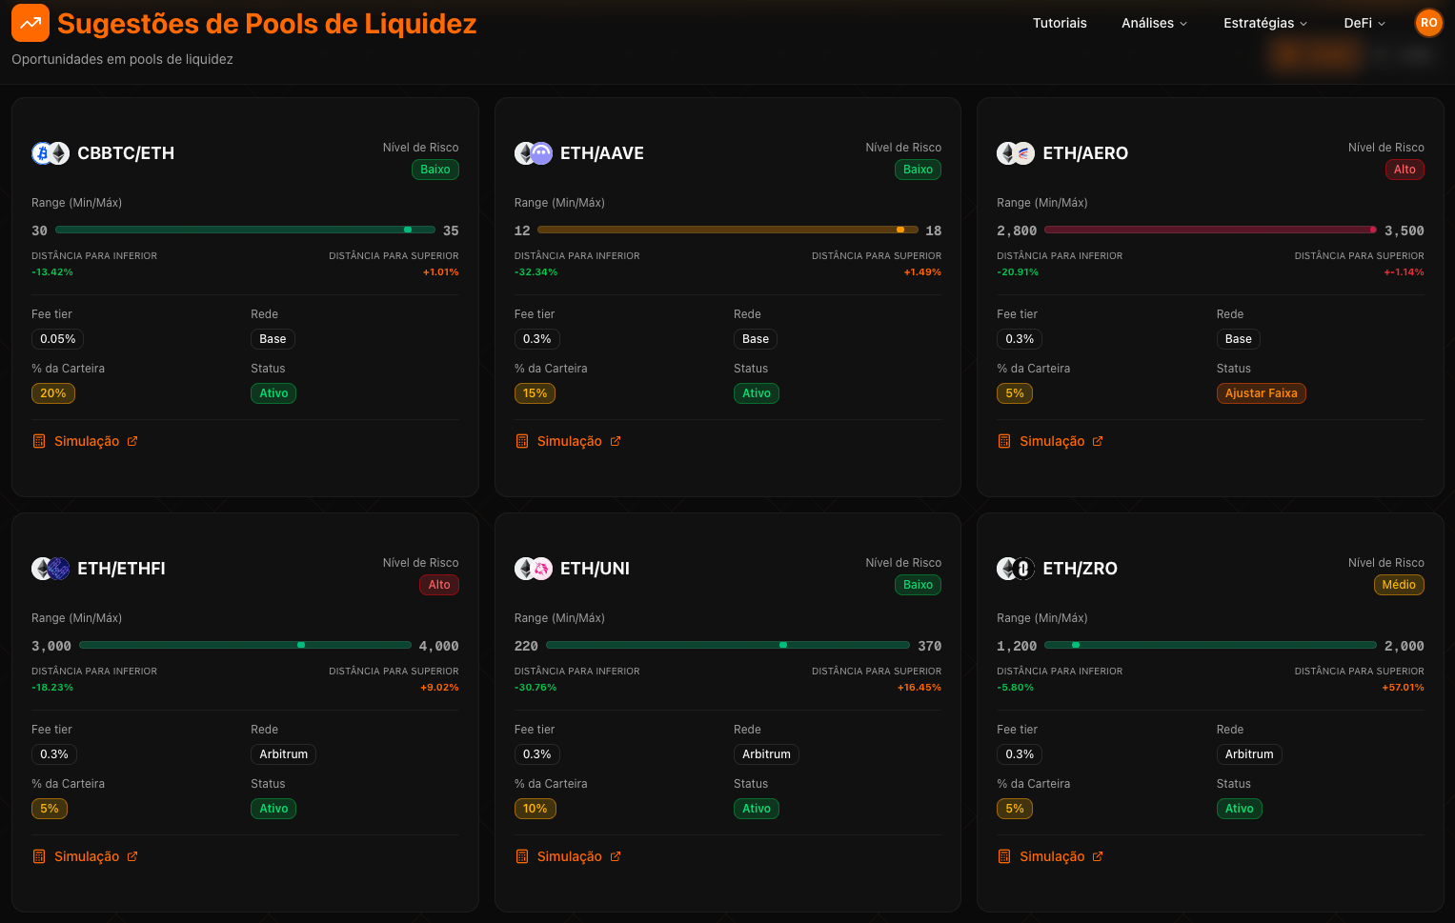
Task: Click the orange trending-chart app logo
Action: click(x=30, y=23)
